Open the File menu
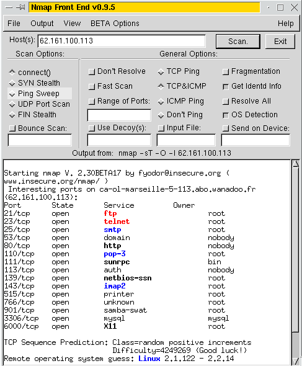The width and height of the screenshot is (302, 366). pyautogui.click(x=14, y=24)
